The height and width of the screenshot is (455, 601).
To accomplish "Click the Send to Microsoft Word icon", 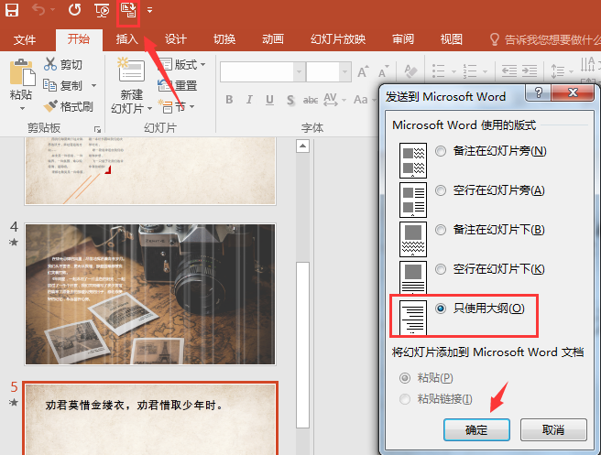I will pos(128,10).
